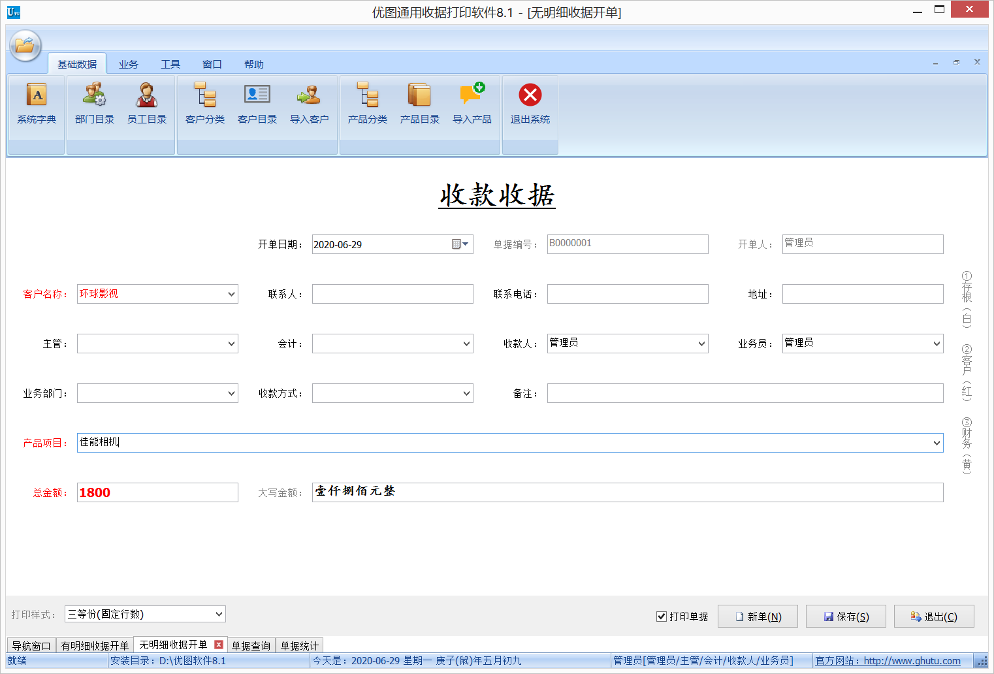Image resolution: width=994 pixels, height=674 pixels.
Task: Click the 保存(S) save button
Action: click(x=846, y=616)
